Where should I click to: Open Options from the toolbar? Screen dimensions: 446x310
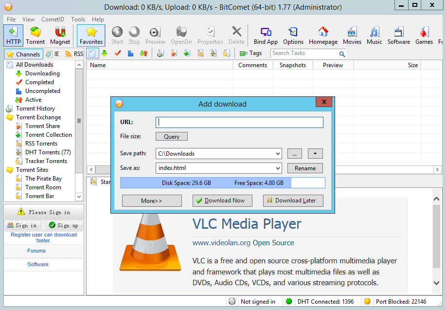pos(293,36)
